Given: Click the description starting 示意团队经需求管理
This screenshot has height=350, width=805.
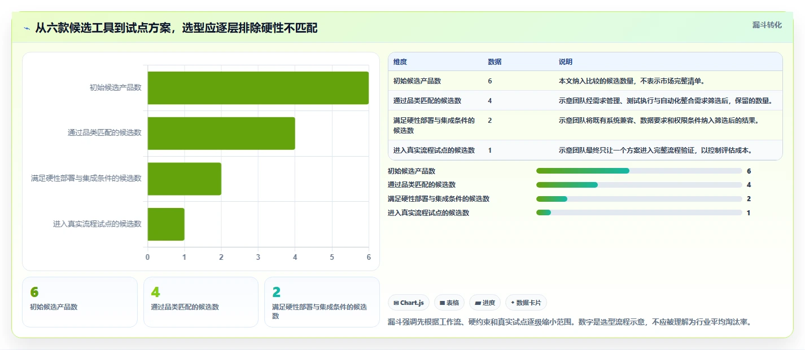Looking at the screenshot, I should pyautogui.click(x=666, y=101).
